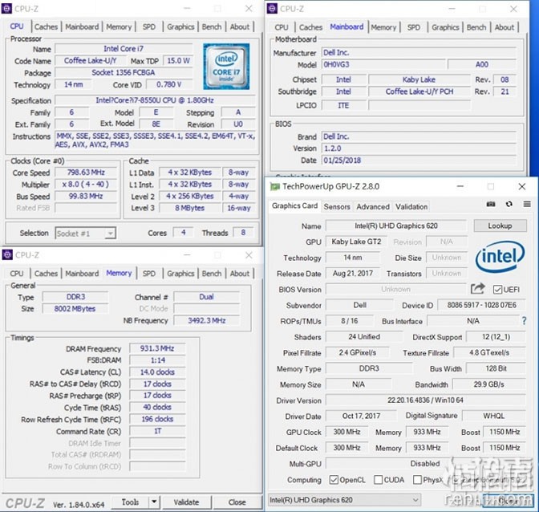Click the Lookup button in GPU-Z
The height and width of the screenshot is (512, 539).
click(500, 226)
